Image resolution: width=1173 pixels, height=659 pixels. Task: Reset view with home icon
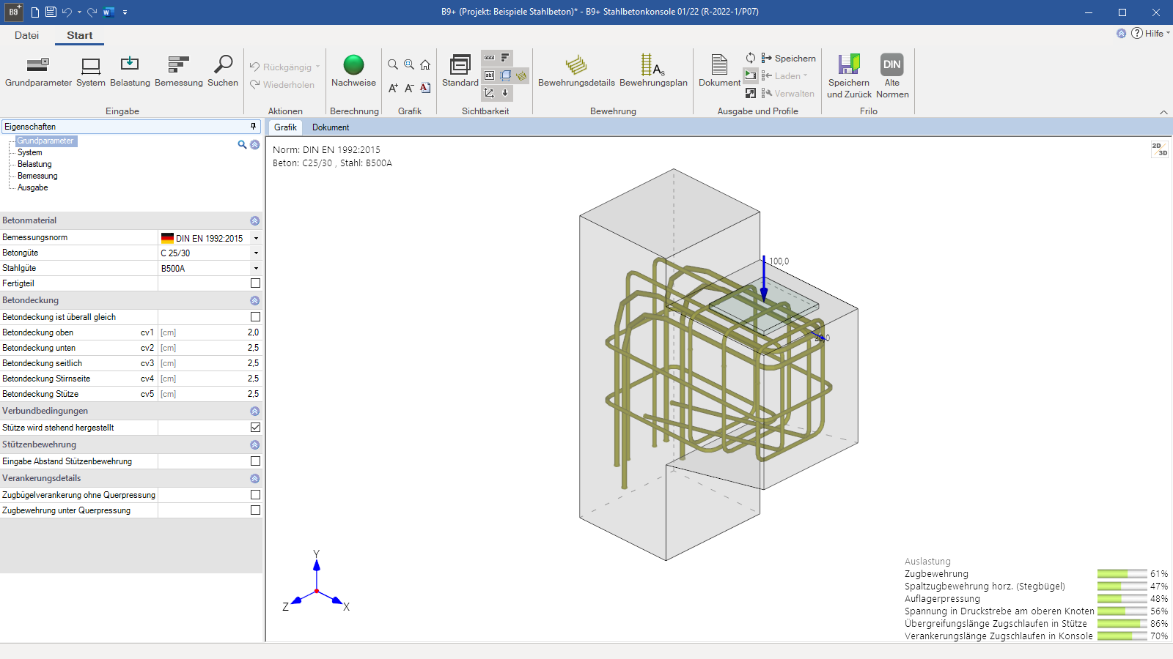425,64
